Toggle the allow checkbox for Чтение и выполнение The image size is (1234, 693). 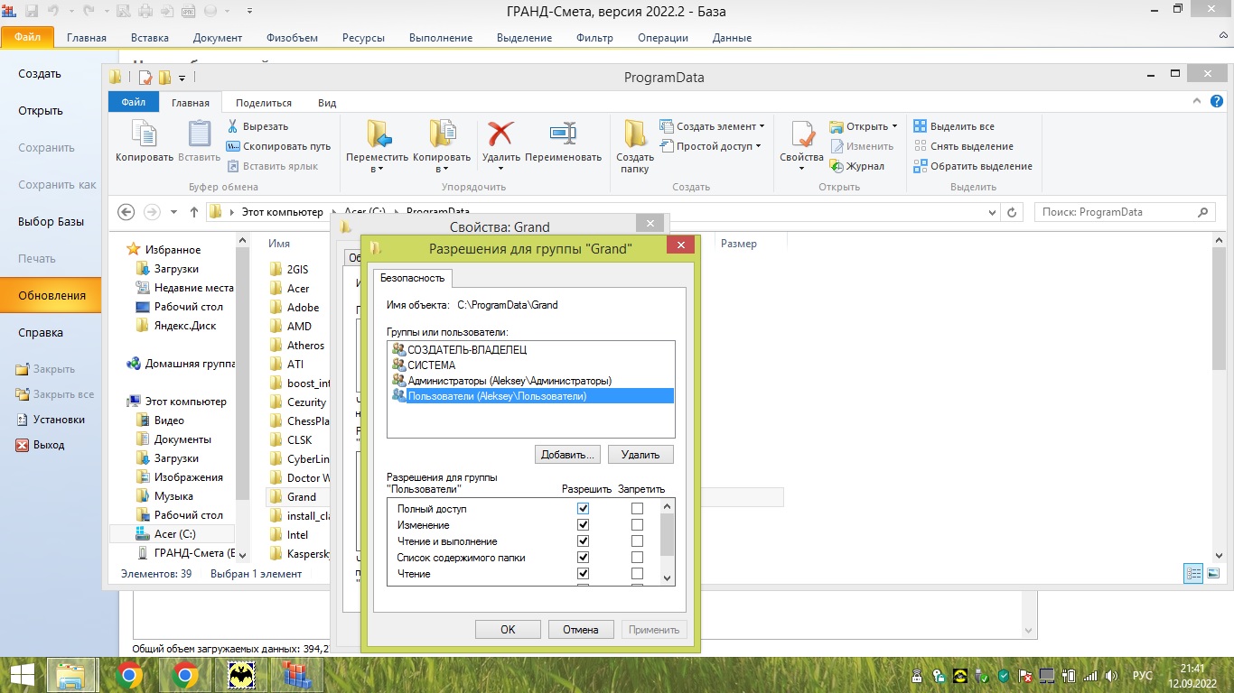pos(583,541)
